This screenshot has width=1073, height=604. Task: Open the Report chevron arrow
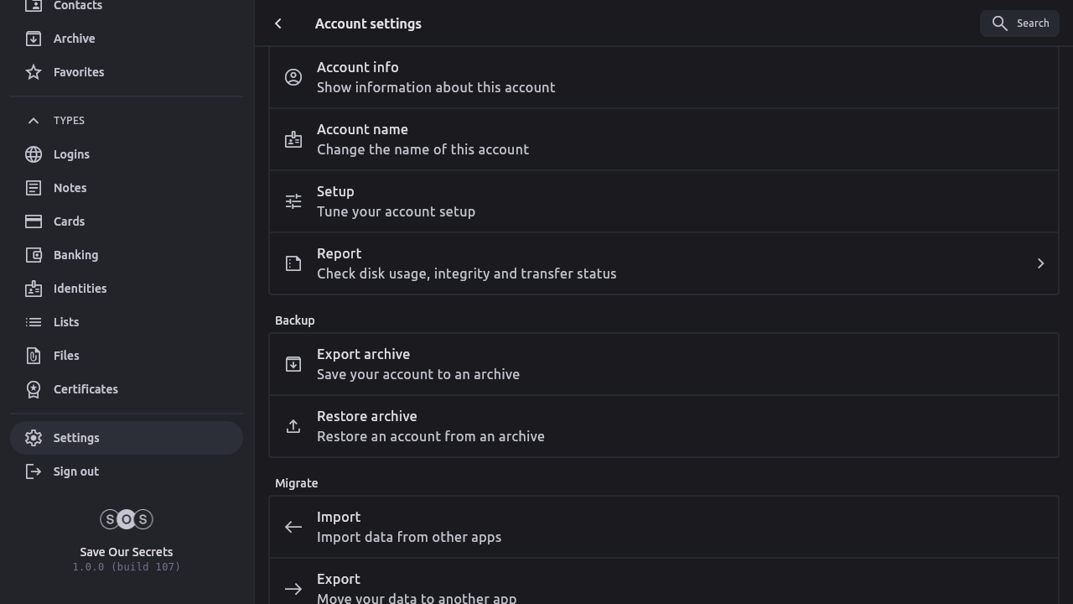click(1040, 263)
